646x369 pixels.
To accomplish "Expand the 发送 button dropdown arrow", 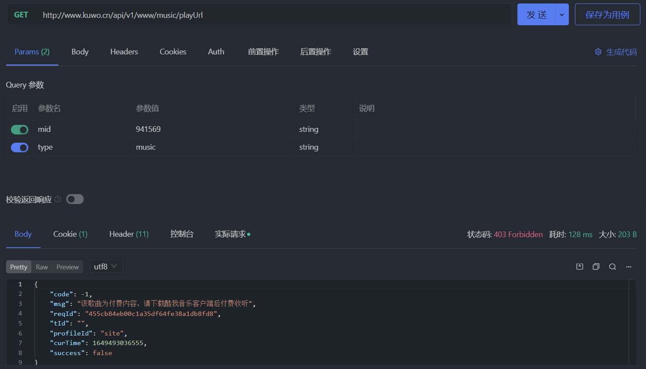I will (x=561, y=15).
